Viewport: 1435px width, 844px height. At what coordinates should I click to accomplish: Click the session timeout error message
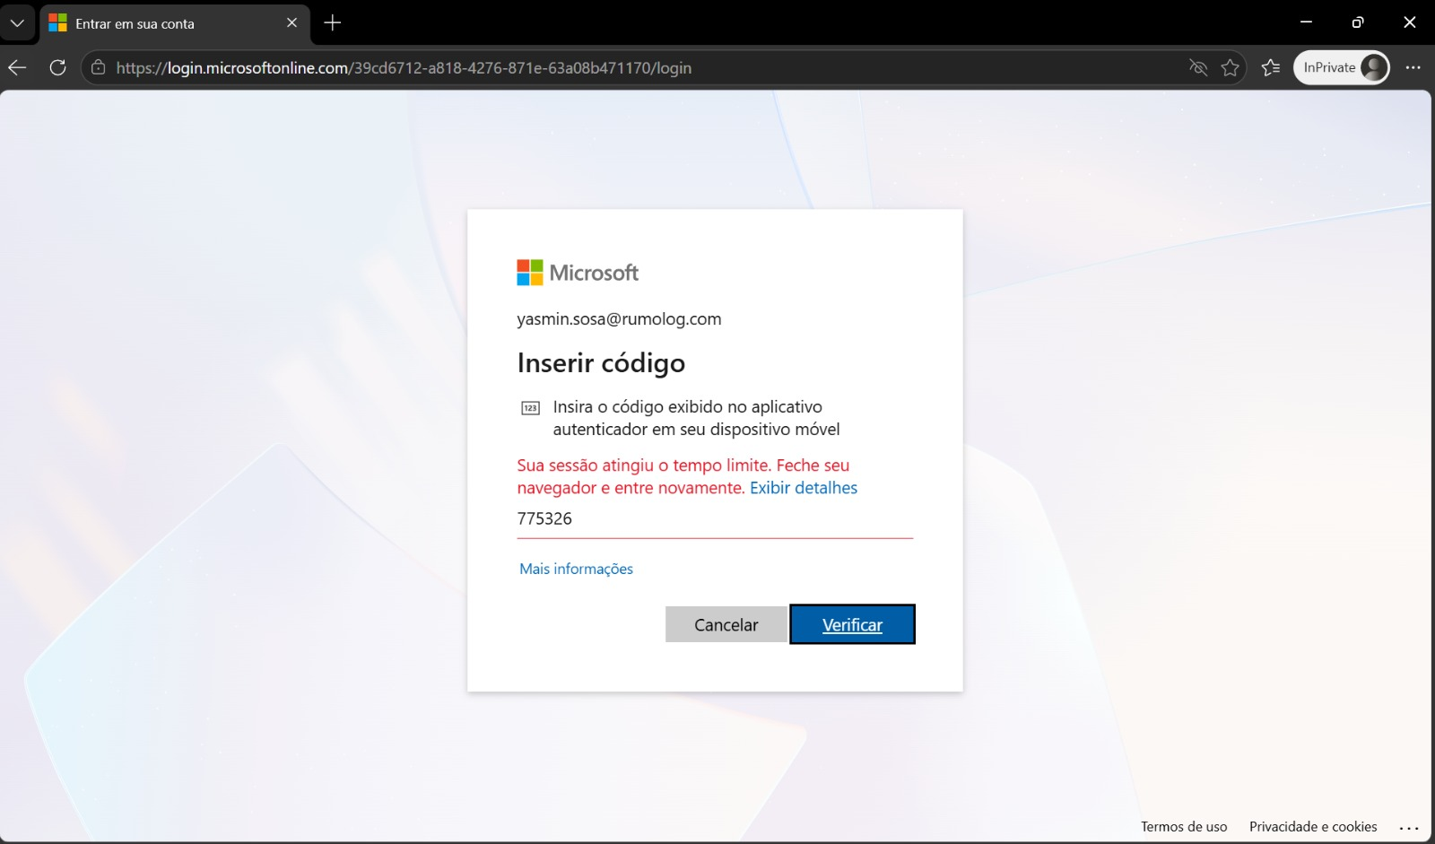683,476
